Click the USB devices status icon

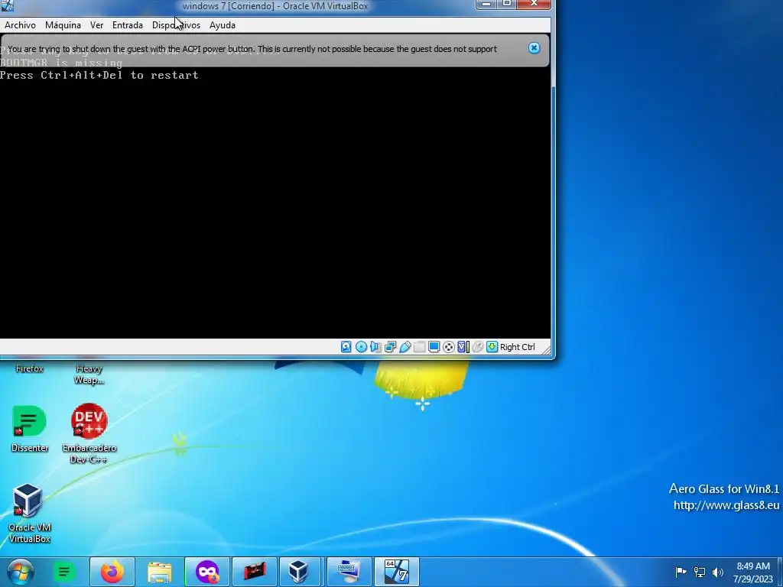[405, 347]
